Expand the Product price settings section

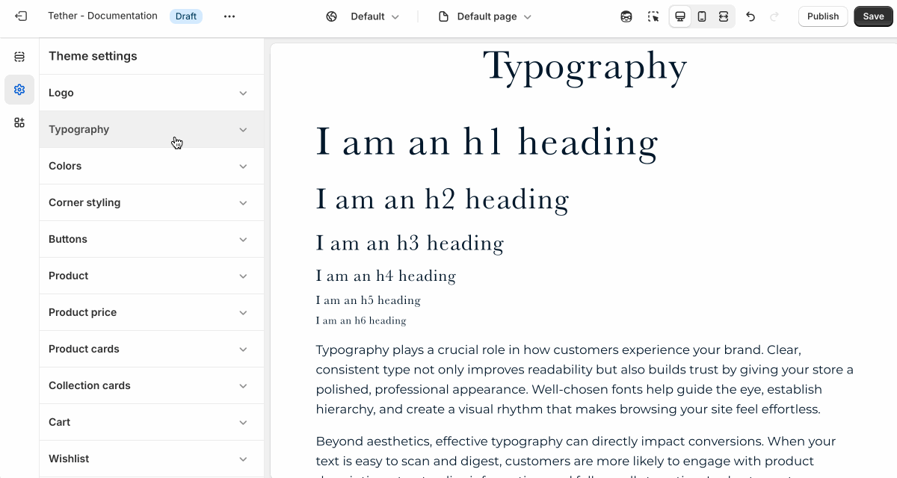point(152,312)
